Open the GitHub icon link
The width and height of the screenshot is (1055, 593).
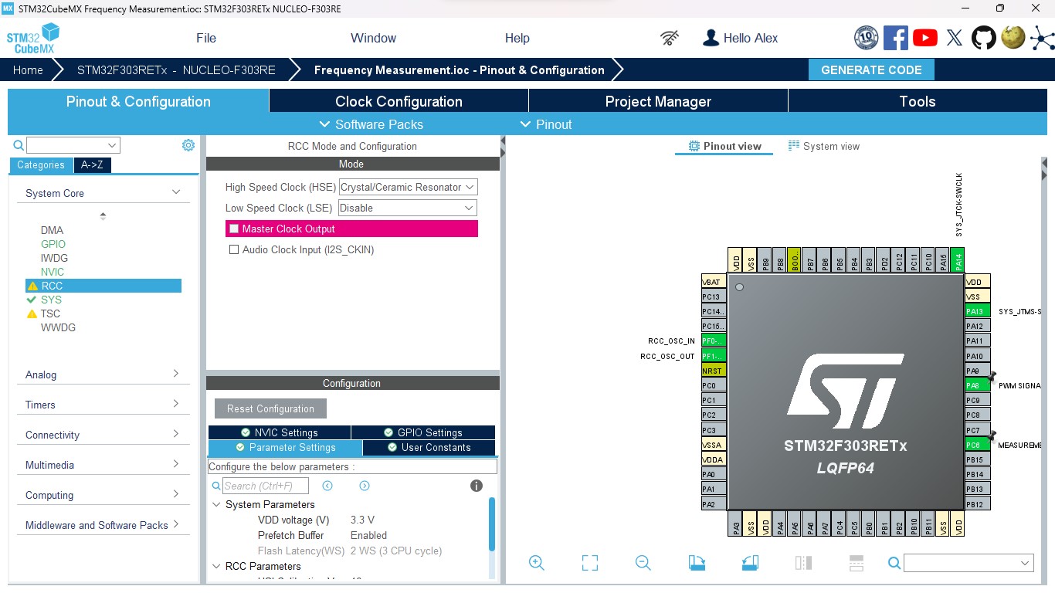984,38
